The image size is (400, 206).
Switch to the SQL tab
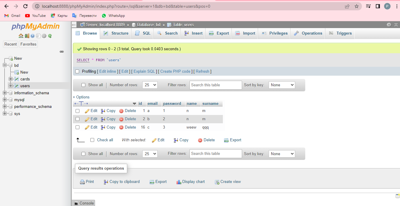coord(143,33)
